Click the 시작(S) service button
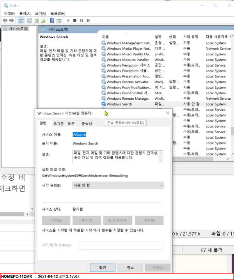Viewport: 234px width, 280px height. coord(56,220)
